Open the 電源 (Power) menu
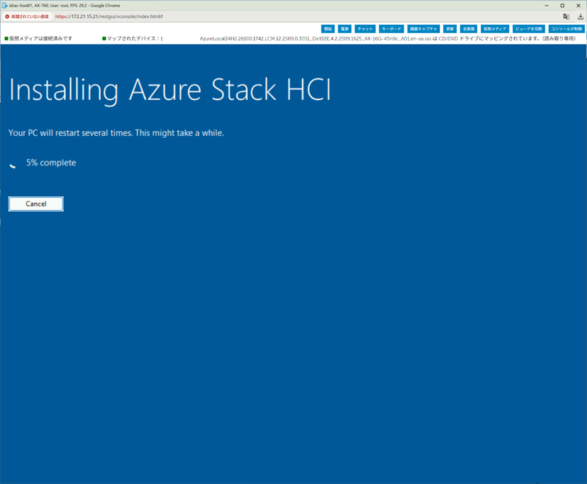 coord(345,29)
